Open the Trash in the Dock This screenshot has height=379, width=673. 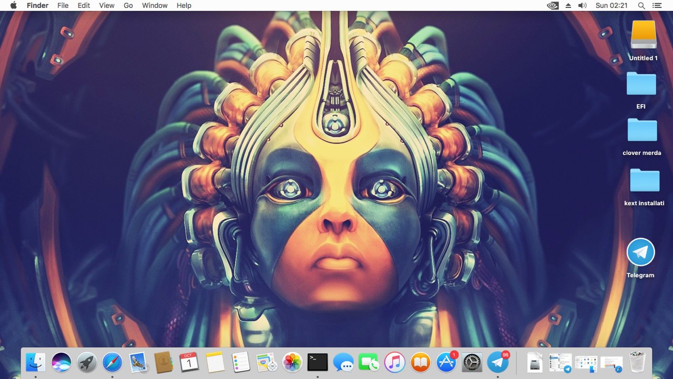click(x=637, y=362)
